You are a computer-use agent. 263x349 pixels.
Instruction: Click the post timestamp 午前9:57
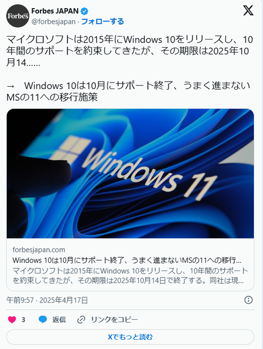20,300
